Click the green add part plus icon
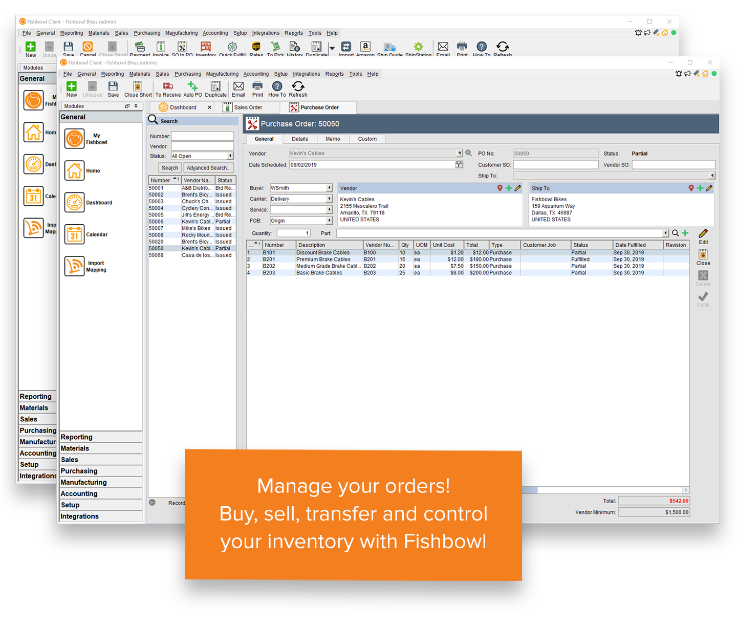737x626 pixels. (x=685, y=233)
